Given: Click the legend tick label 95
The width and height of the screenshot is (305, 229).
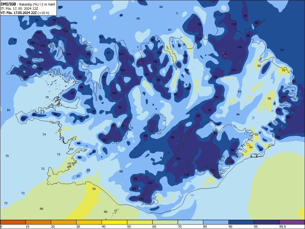Looking at the screenshot, I should click(x=256, y=227).
